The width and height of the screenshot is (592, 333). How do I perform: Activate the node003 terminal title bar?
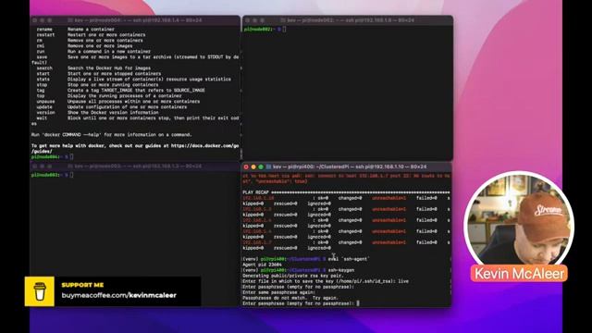pos(135,166)
